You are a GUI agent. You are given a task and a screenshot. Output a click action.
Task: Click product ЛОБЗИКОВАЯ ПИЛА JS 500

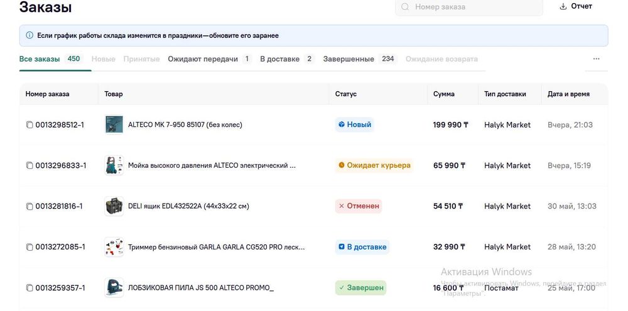[201, 287]
